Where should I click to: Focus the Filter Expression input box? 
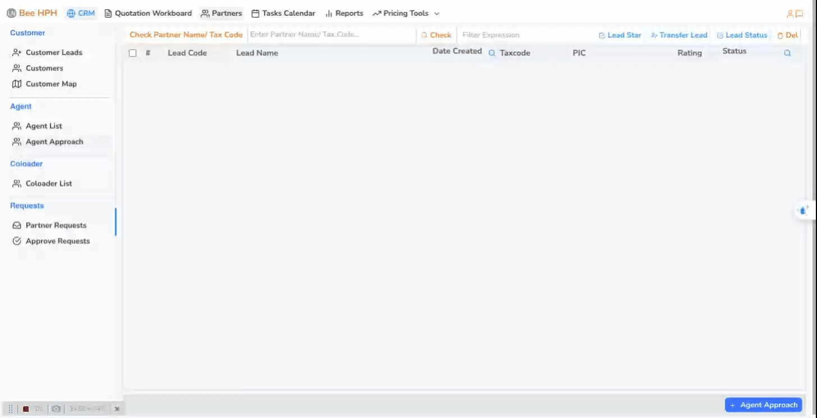(525, 35)
